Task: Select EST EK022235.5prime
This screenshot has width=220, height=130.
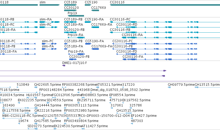Action: tap(32, 100)
